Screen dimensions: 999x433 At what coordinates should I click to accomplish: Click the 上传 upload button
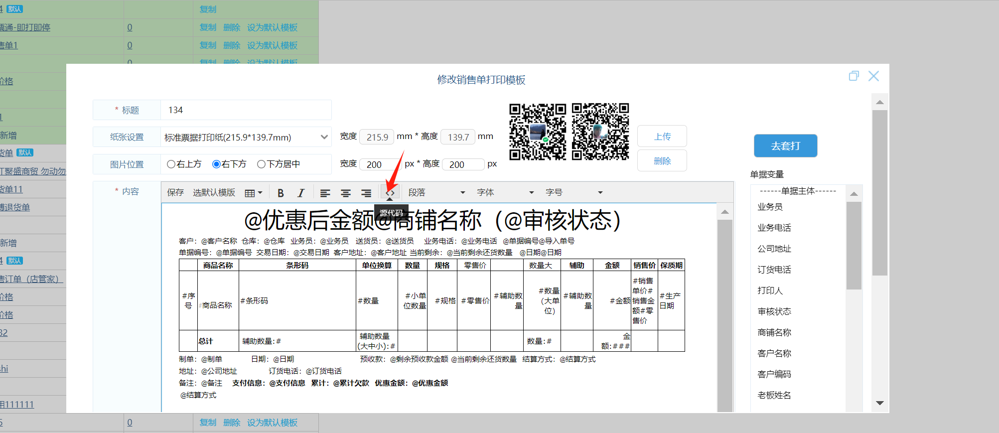662,137
